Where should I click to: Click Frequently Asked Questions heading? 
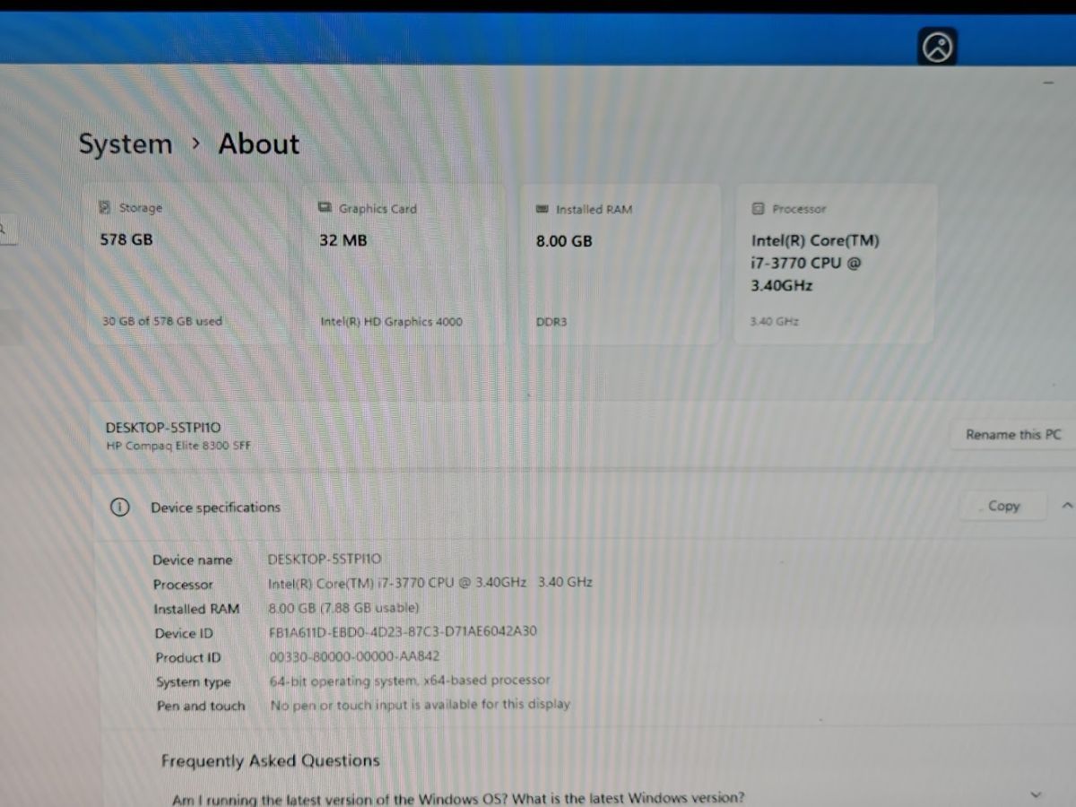pyautogui.click(x=271, y=760)
